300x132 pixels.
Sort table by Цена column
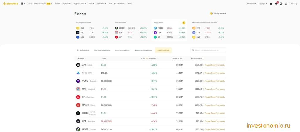coord(105,58)
